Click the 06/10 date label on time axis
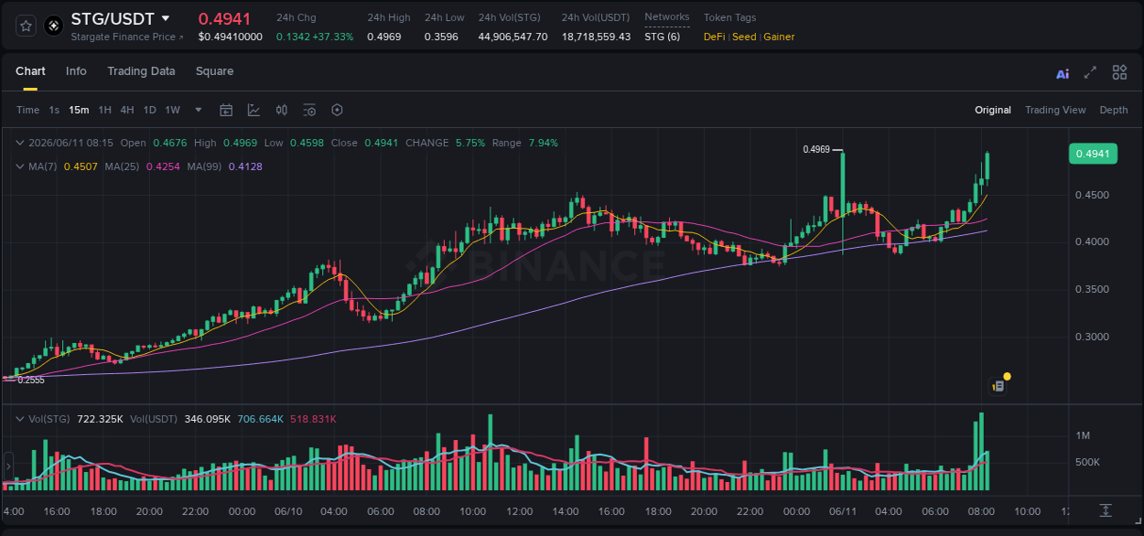 point(288,511)
